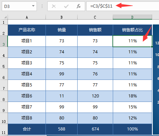Image resolution: width=159 pixels, height=136 pixels.
Task: Click the fill handle of cell D3
Action: coord(152,46)
